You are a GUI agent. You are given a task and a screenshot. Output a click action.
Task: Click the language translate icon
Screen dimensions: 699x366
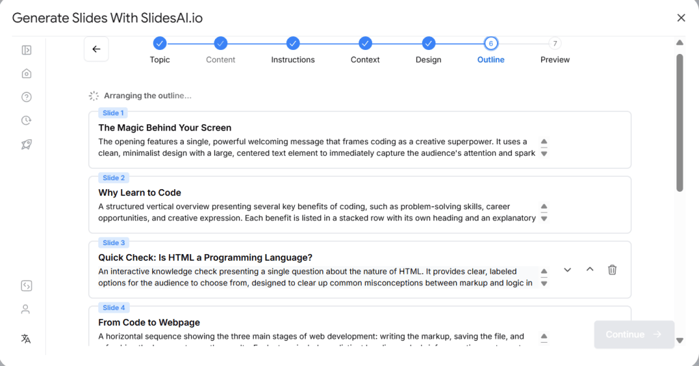pyautogui.click(x=26, y=339)
